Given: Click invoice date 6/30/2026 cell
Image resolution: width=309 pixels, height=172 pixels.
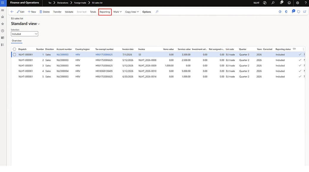Looking at the screenshot, I should pos(128,77).
